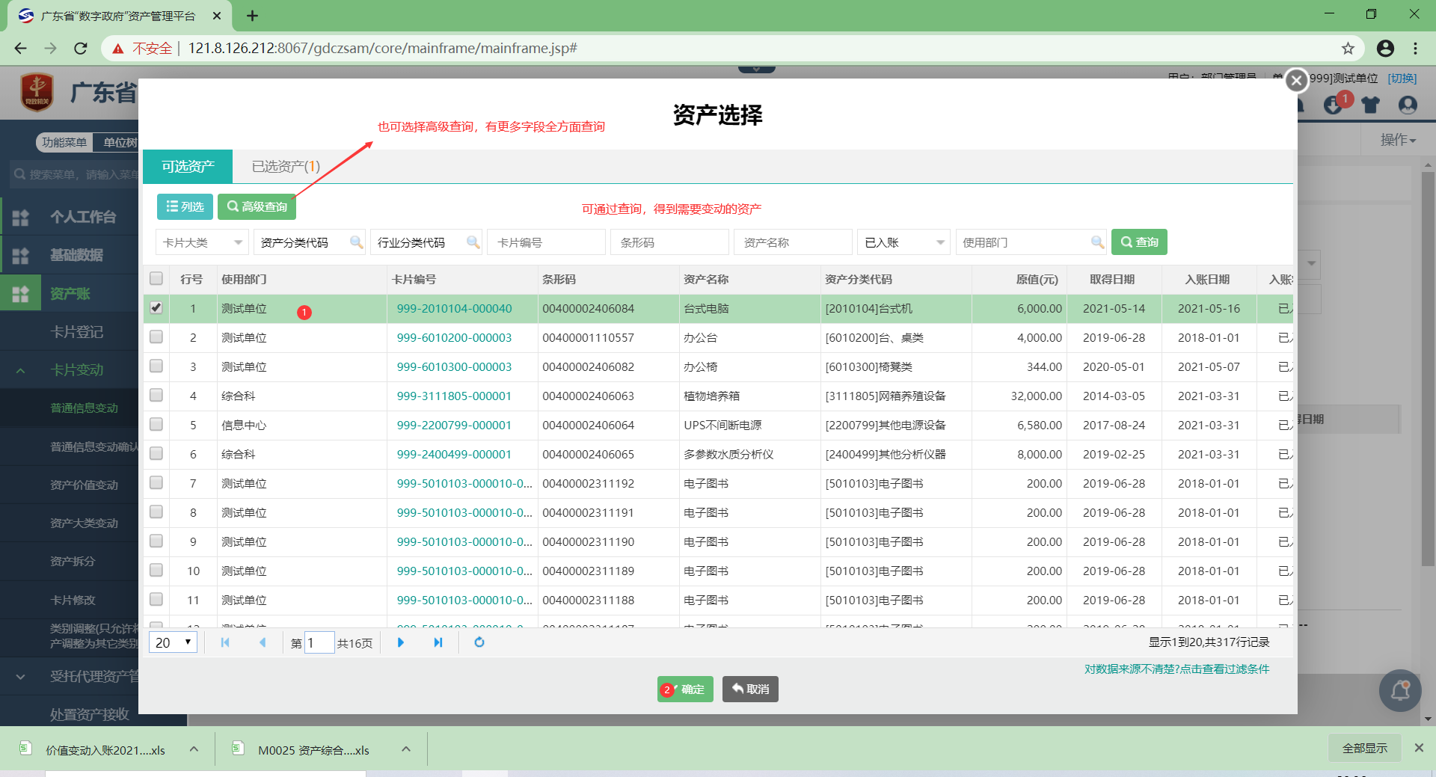Go to previous page of asset list

click(x=263, y=642)
